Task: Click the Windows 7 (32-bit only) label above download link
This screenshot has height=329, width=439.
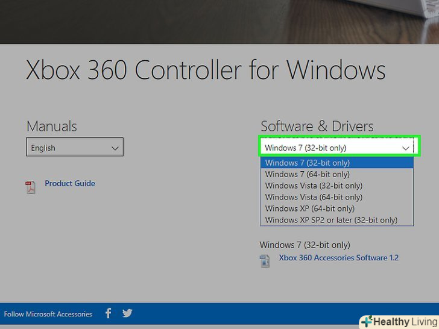Action: point(305,245)
